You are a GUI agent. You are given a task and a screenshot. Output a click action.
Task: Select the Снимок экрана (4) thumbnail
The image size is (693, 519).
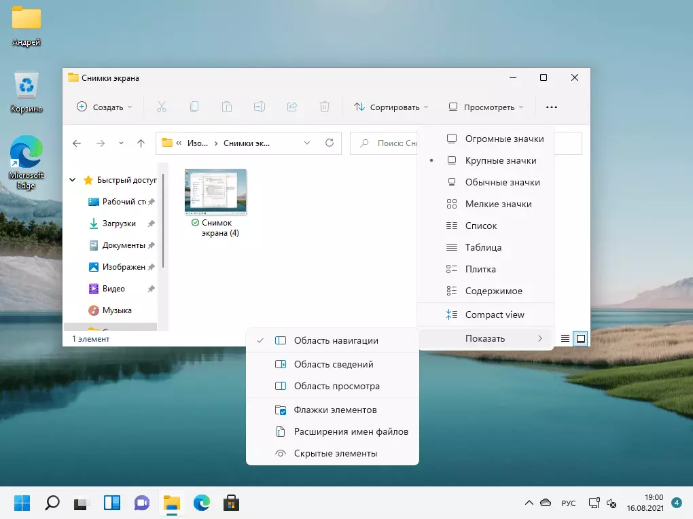pos(215,192)
